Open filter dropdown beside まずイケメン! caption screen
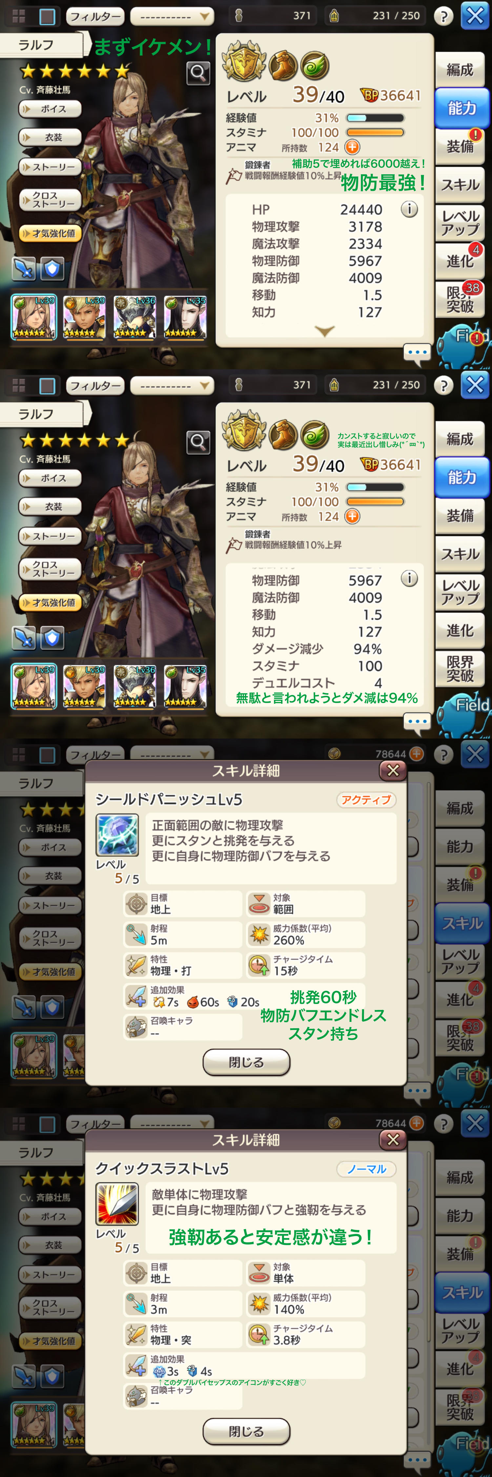 pyautogui.click(x=172, y=17)
